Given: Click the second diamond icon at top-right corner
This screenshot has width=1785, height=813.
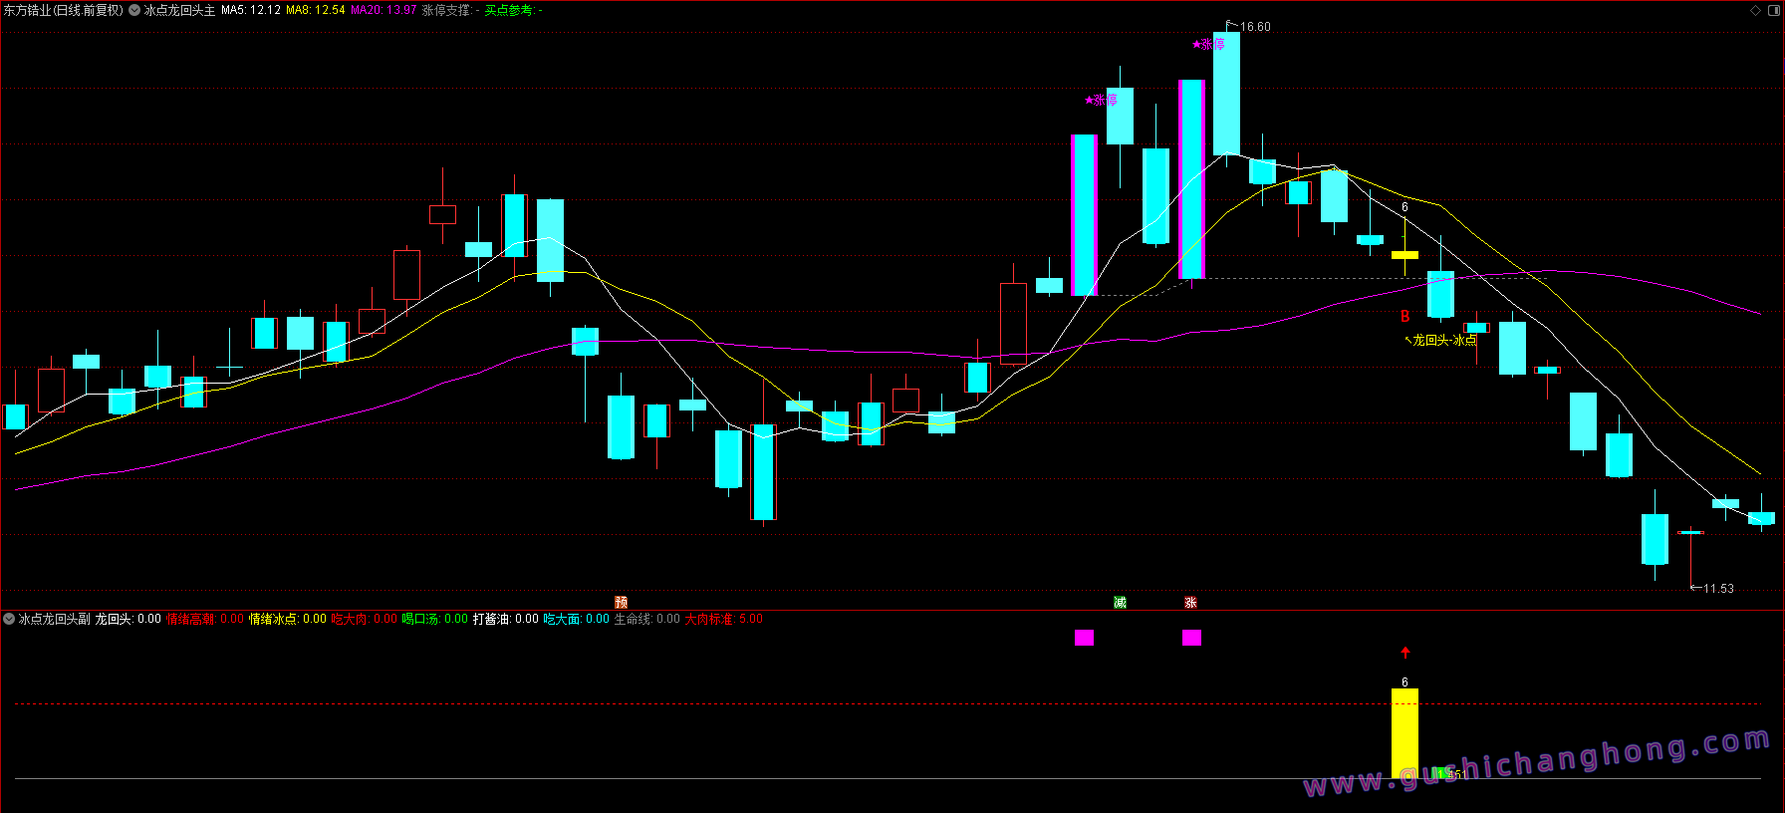Looking at the screenshot, I should 1772,10.
